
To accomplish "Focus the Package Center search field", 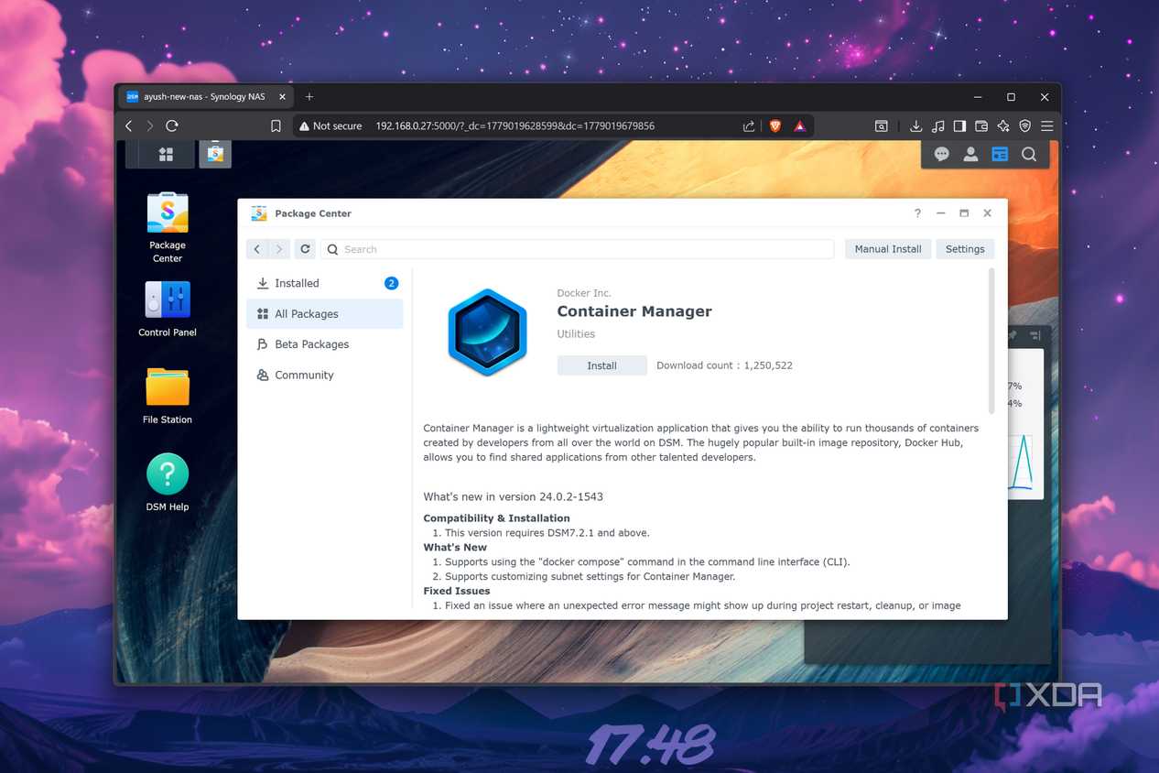I will 577,249.
